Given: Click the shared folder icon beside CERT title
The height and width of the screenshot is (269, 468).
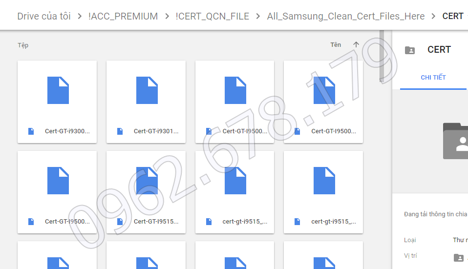Looking at the screenshot, I should click(x=410, y=50).
